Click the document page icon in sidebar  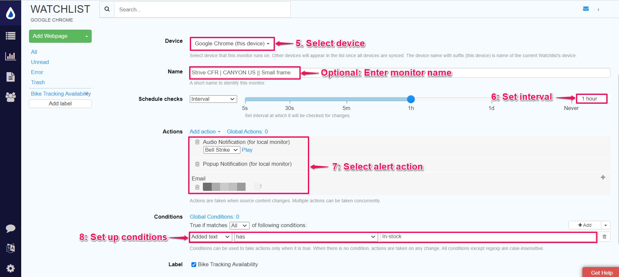[x=10, y=77]
